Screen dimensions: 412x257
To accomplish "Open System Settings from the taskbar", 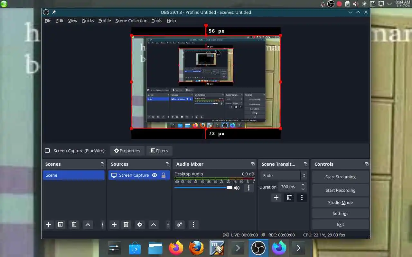I will click(114, 248).
